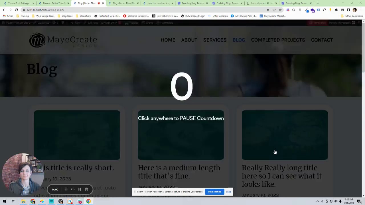Screen dimensions: 365x205
Task: Hide the screen sharing notification bar
Action: 228,192
